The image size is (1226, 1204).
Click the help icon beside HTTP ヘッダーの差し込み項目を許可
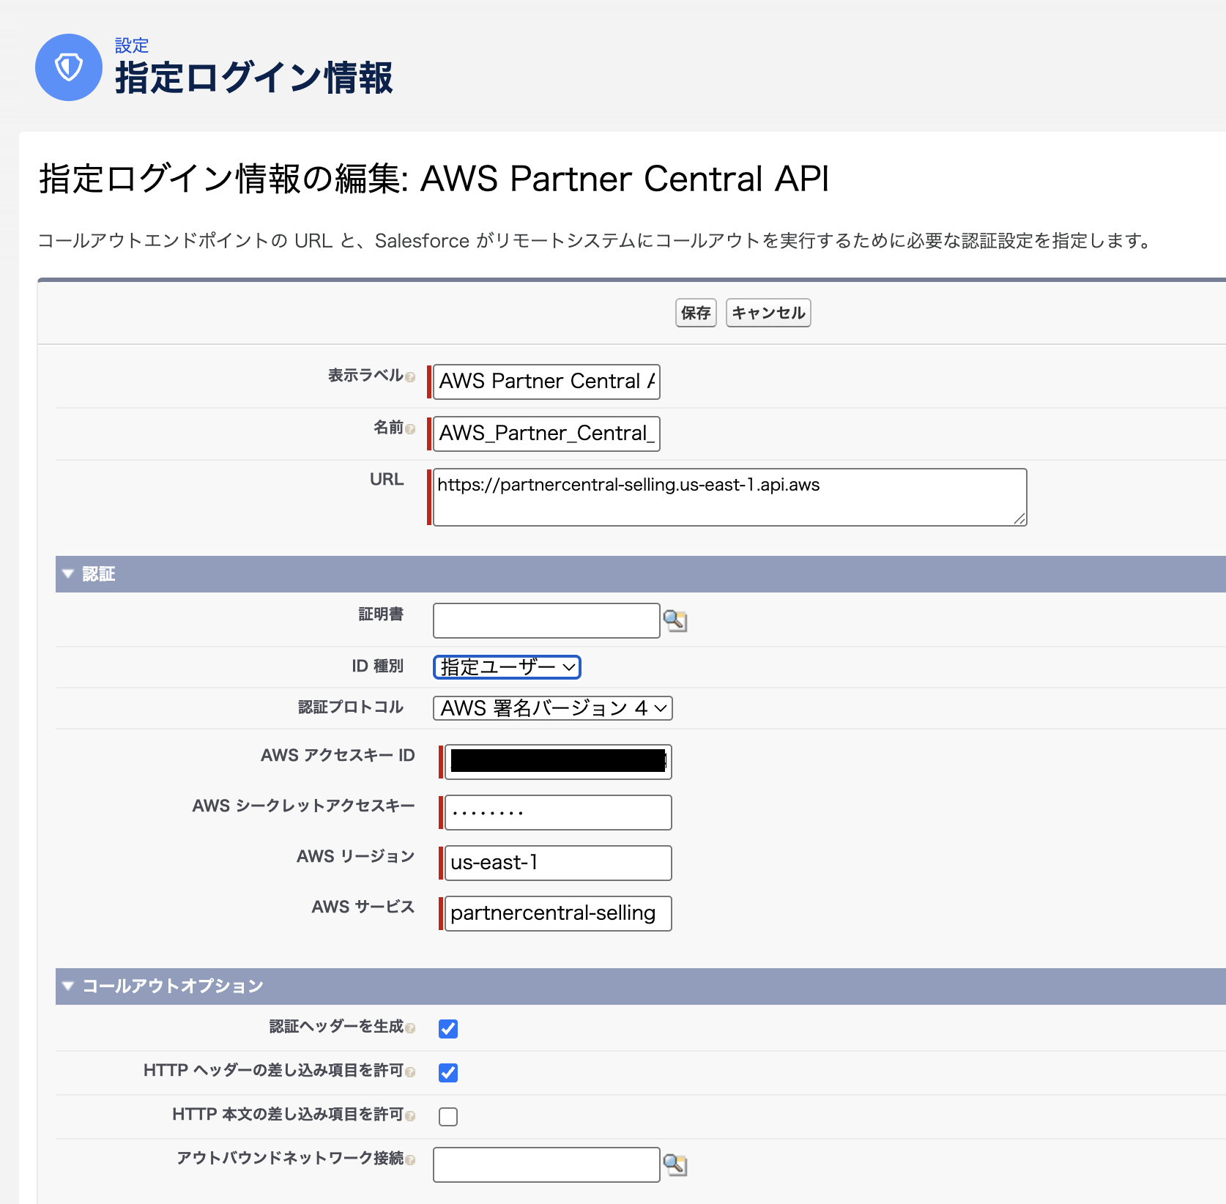(412, 1072)
